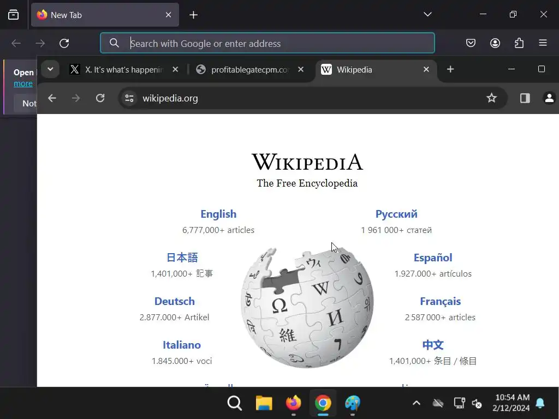Open Firefox View icon in Firefox window

[x=13, y=15]
